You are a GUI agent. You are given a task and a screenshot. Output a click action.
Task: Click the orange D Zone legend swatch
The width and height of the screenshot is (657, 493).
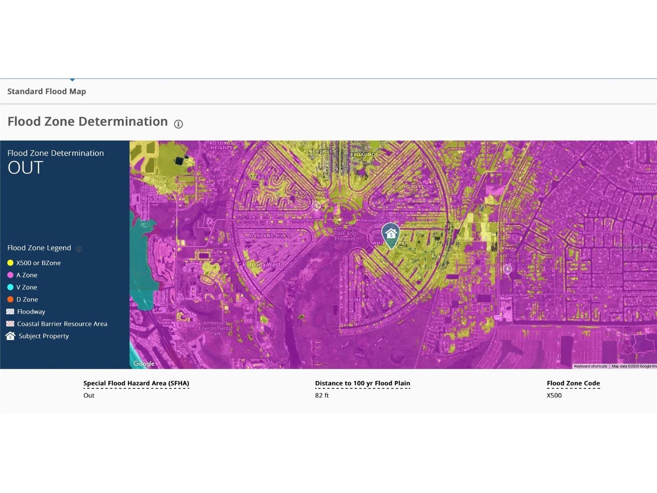coord(10,300)
